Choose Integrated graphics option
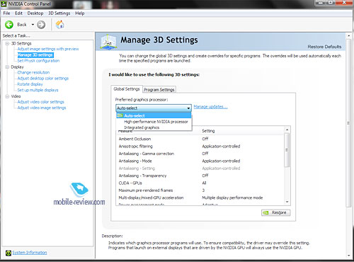Screen dimensions: 354x262 tap(154, 127)
